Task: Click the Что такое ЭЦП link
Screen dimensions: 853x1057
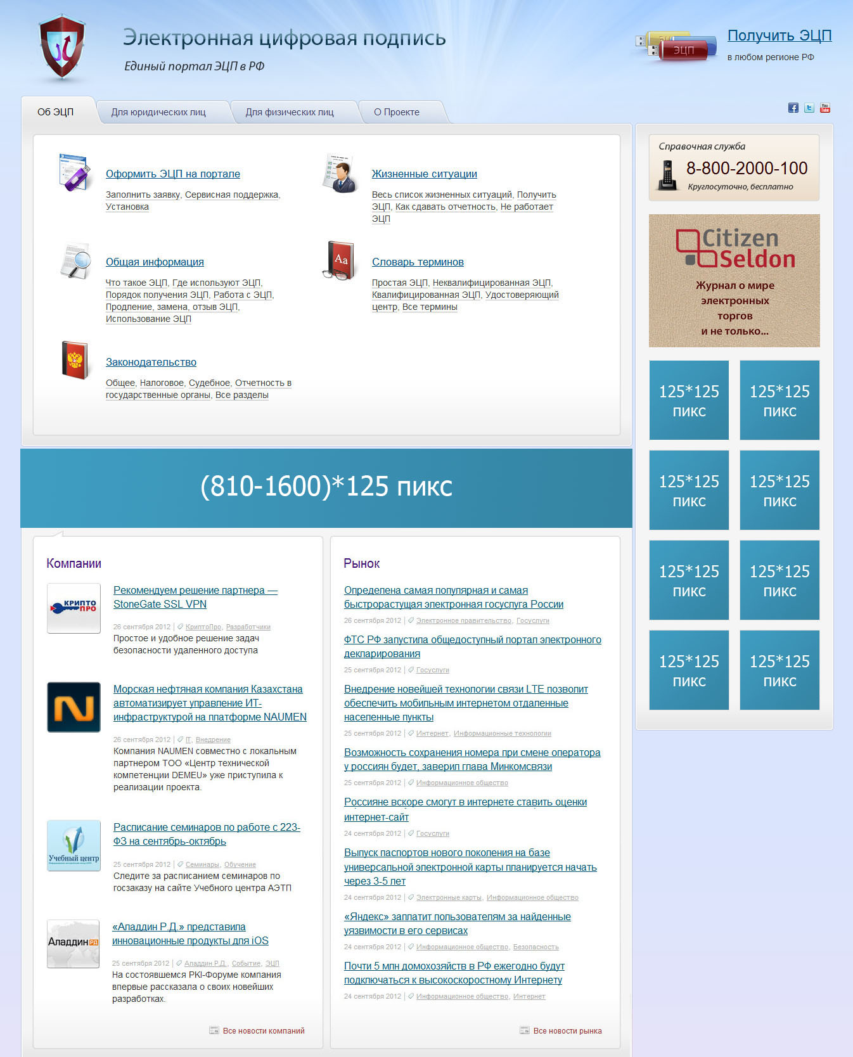Action: (136, 283)
